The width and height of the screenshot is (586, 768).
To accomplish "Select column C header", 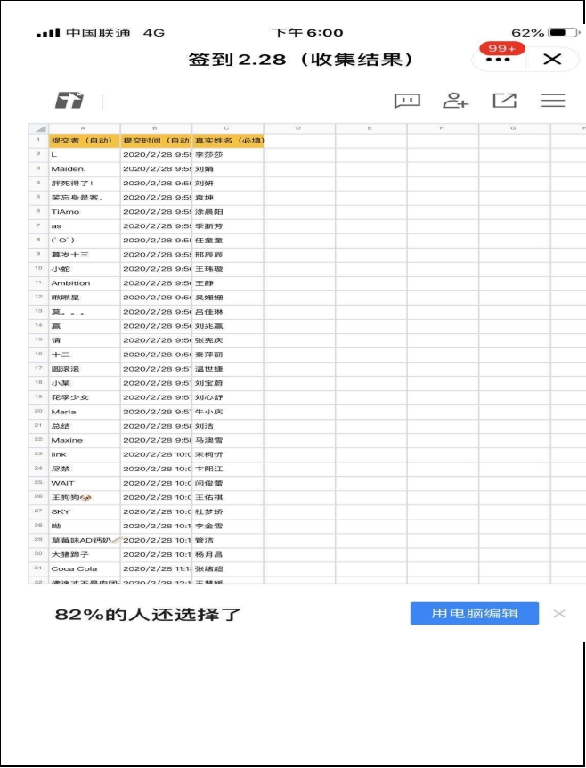I will point(227,128).
